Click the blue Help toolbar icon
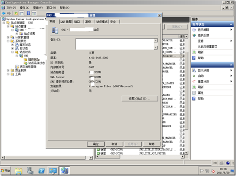This screenshot has height=176, width=236. pyautogui.click(x=28, y=13)
